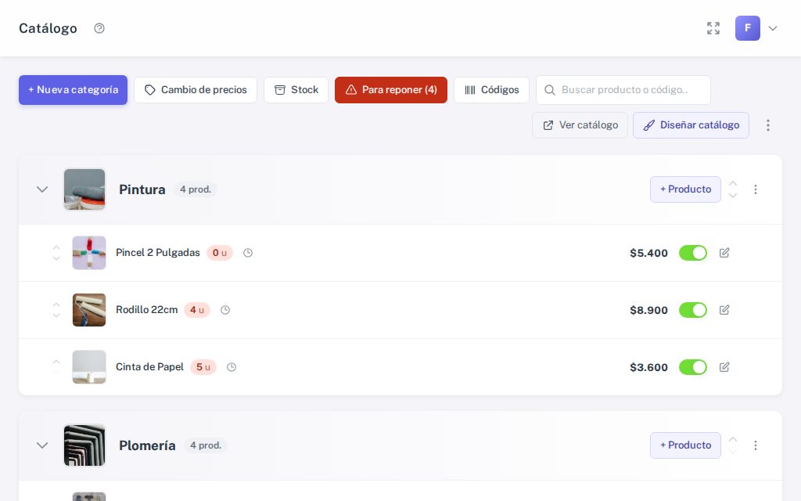This screenshot has height=501, width=801.
Task: Open the Códigos barcode button
Action: 491,90
